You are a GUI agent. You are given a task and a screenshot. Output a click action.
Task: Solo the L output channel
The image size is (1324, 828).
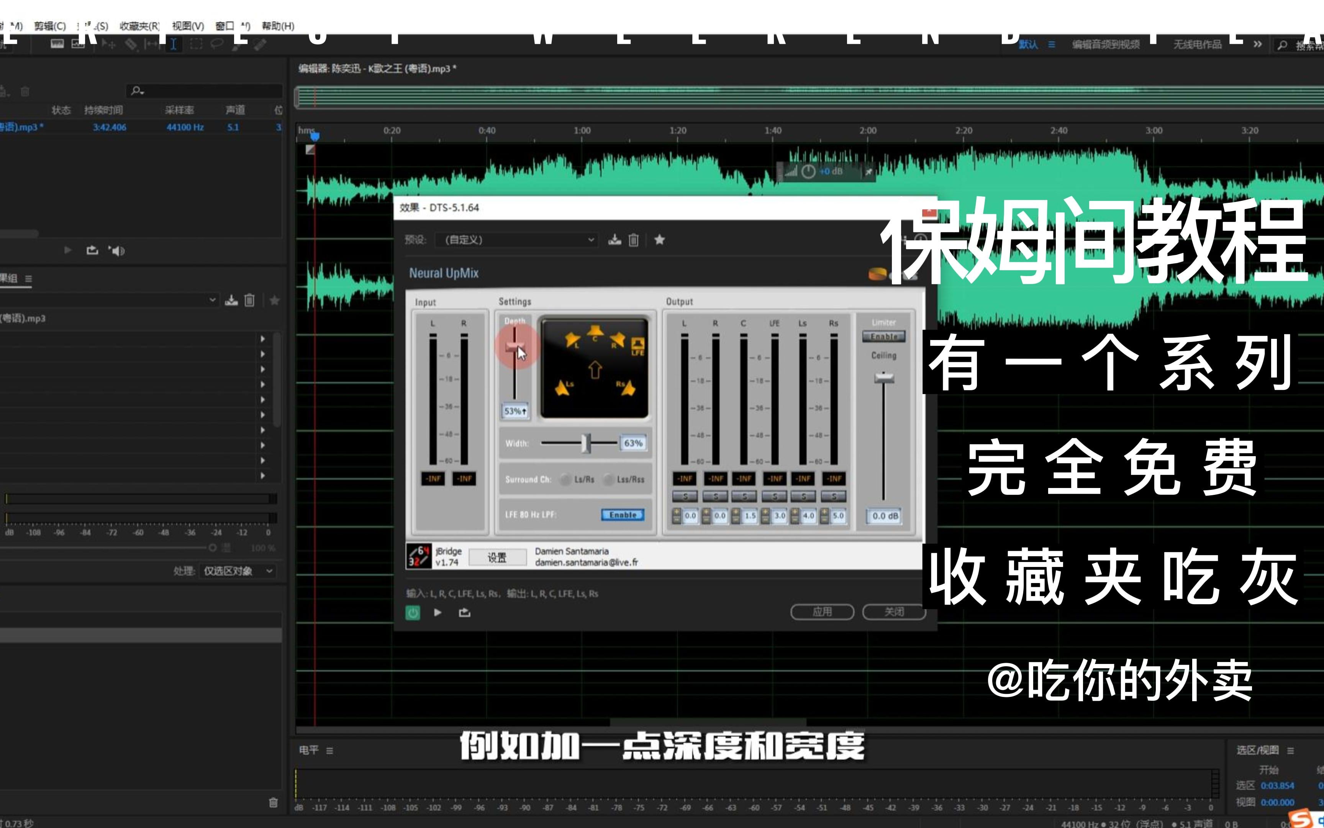tap(685, 497)
